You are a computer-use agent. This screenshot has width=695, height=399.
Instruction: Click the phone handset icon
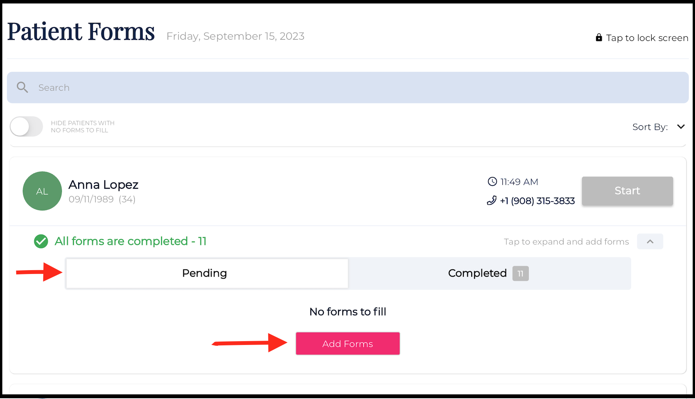click(x=492, y=201)
